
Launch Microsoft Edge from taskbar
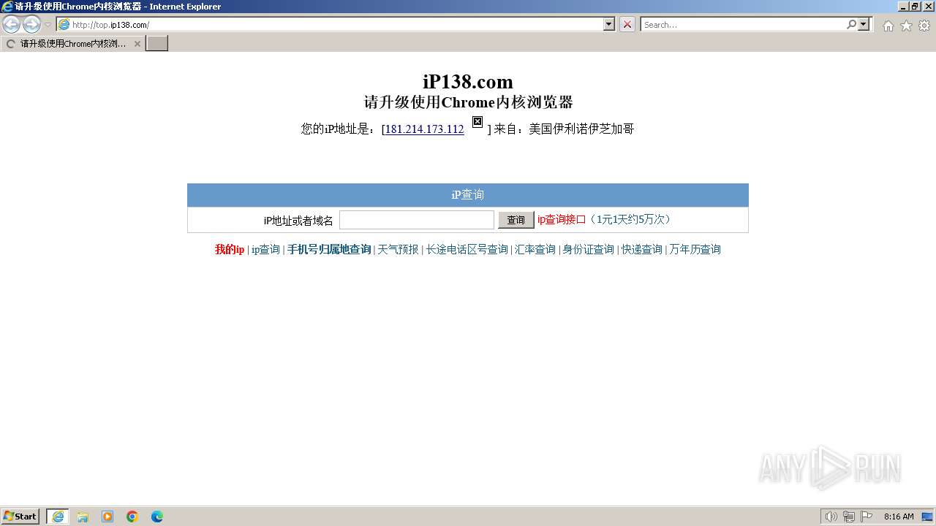tap(157, 517)
